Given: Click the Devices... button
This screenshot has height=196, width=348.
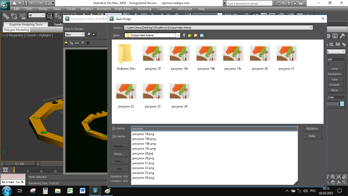Looking at the screenshot, I should 119,146.
